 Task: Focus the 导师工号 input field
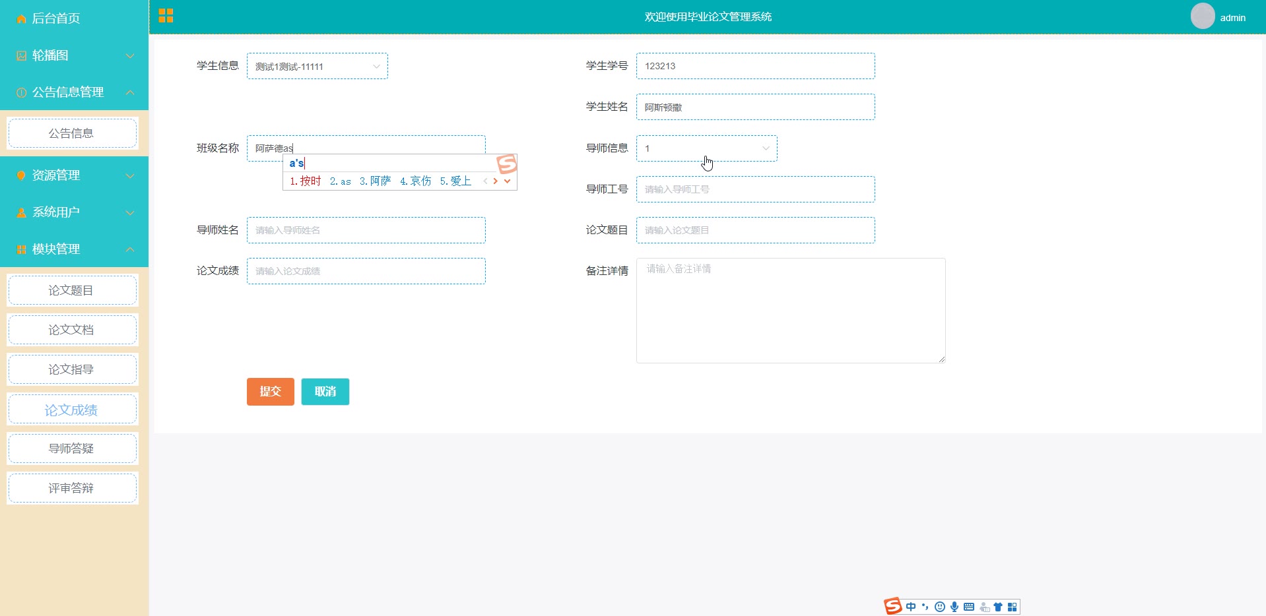coord(756,189)
